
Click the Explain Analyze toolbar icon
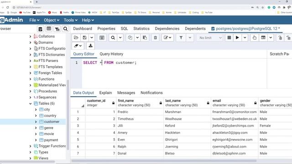(x=263, y=38)
